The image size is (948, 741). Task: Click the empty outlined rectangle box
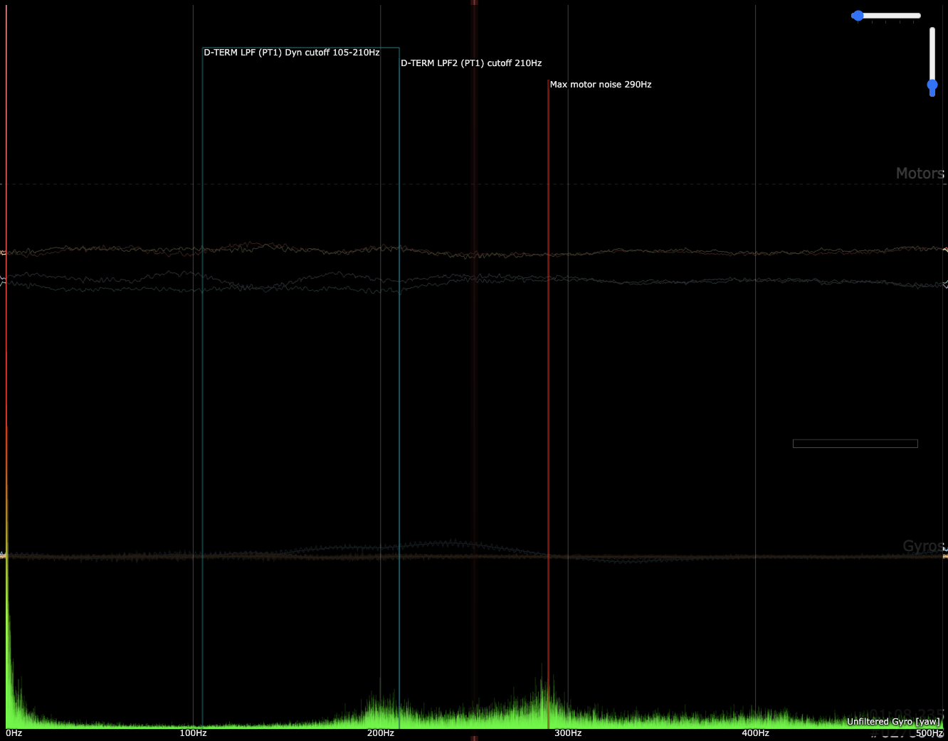(x=855, y=444)
